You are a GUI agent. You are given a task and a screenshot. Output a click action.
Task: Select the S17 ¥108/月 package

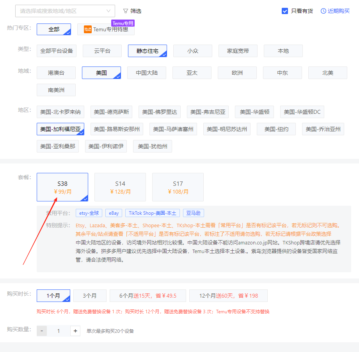[x=178, y=187]
